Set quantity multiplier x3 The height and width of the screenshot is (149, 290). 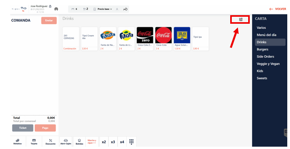[x=113, y=142]
